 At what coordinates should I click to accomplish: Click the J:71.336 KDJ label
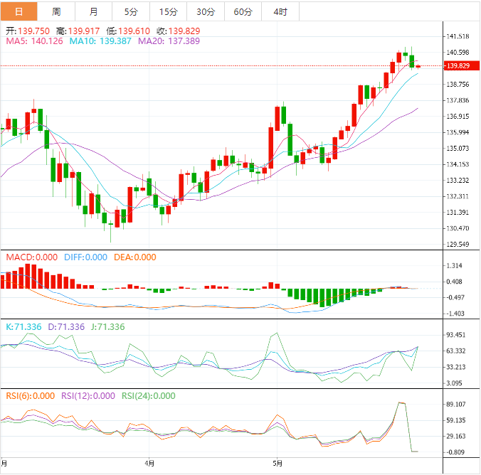108,327
